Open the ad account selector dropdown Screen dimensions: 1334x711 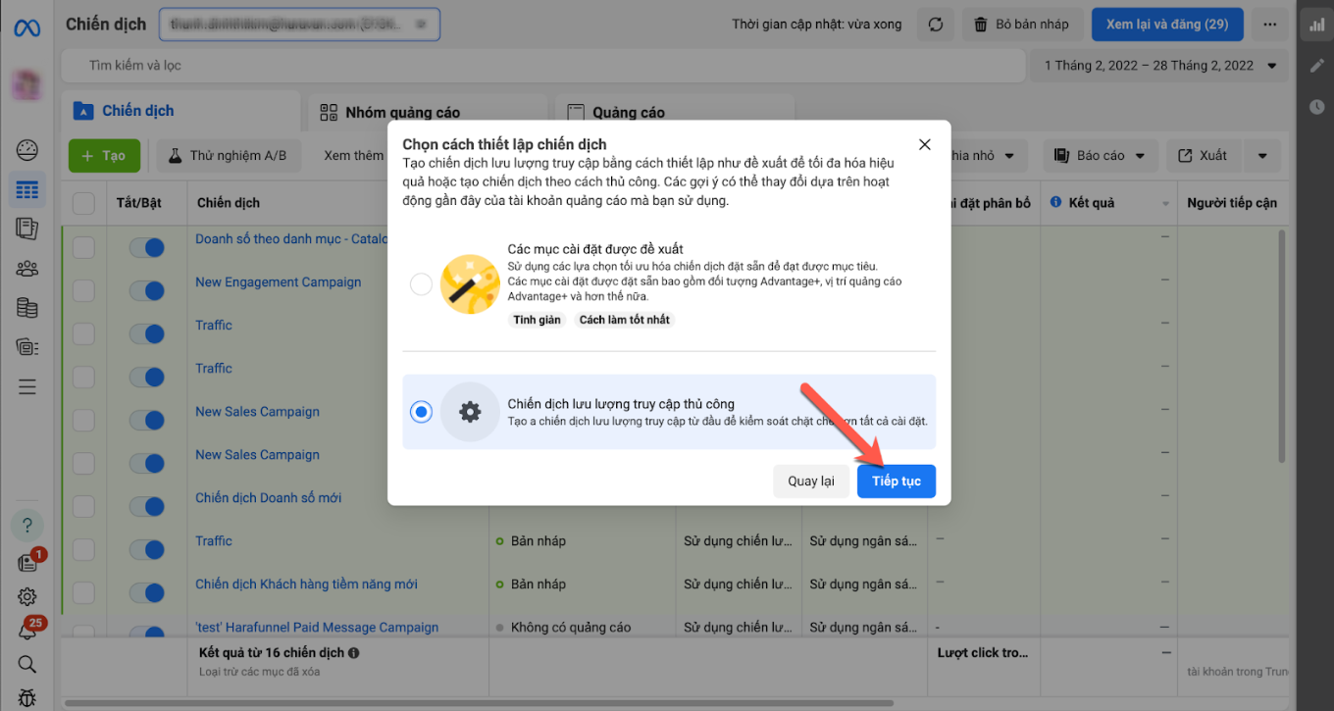(x=299, y=25)
